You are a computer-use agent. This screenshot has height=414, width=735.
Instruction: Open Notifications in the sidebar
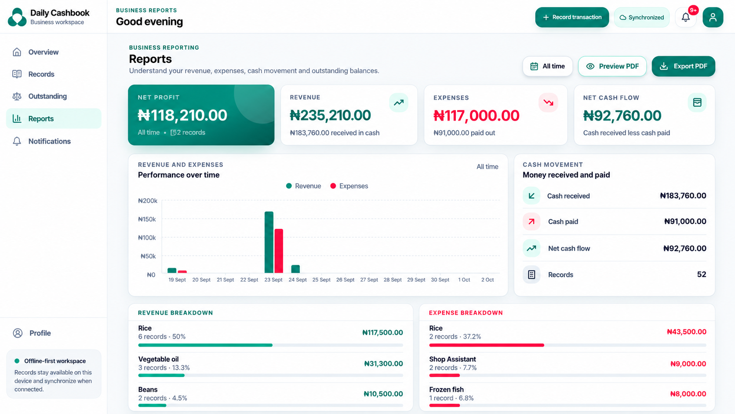tap(54, 141)
